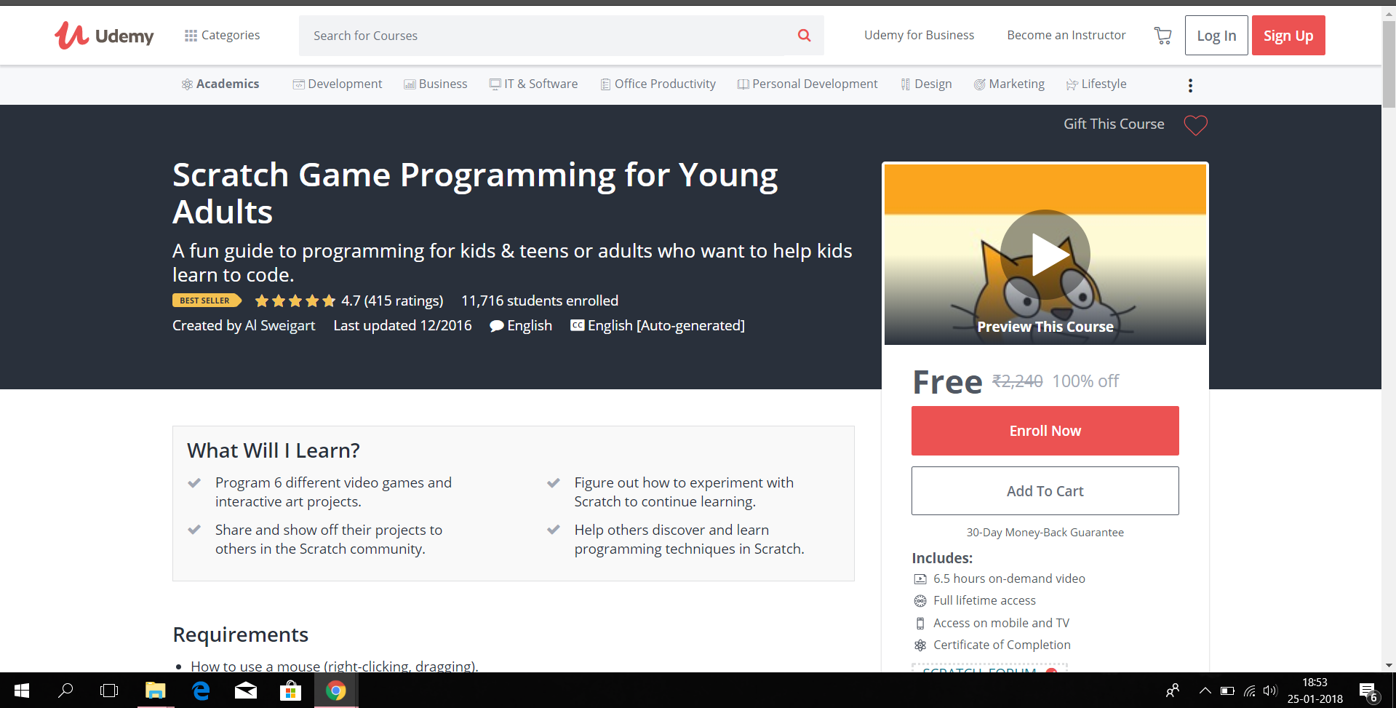
Task: Click the closed captions CC icon
Action: point(577,325)
